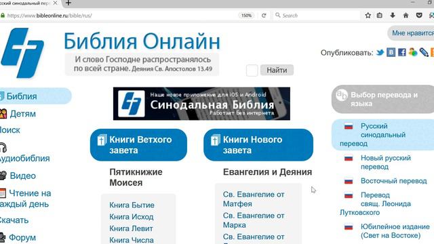
Task: Go to browser home icon
Action: (x=406, y=16)
